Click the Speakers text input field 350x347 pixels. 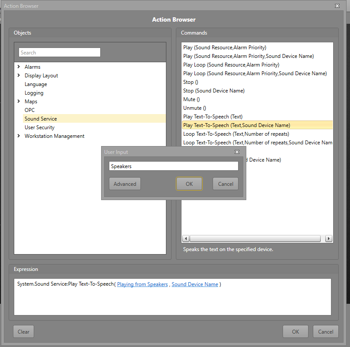pyautogui.click(x=173, y=166)
